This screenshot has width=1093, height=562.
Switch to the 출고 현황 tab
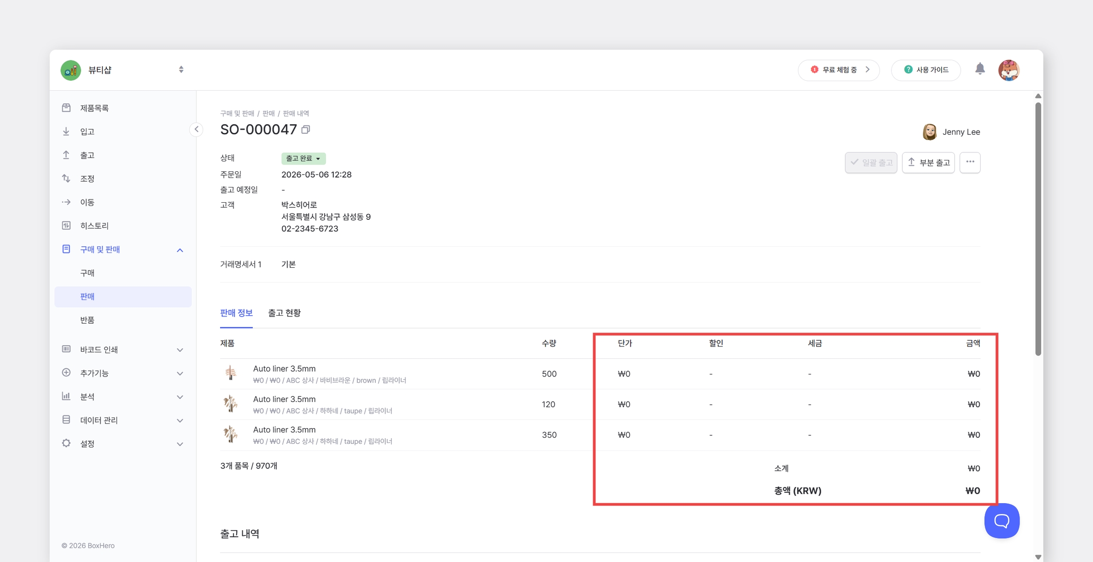284,313
